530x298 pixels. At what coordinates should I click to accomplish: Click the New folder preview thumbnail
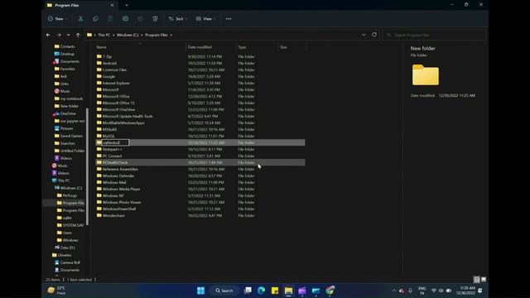coord(425,74)
